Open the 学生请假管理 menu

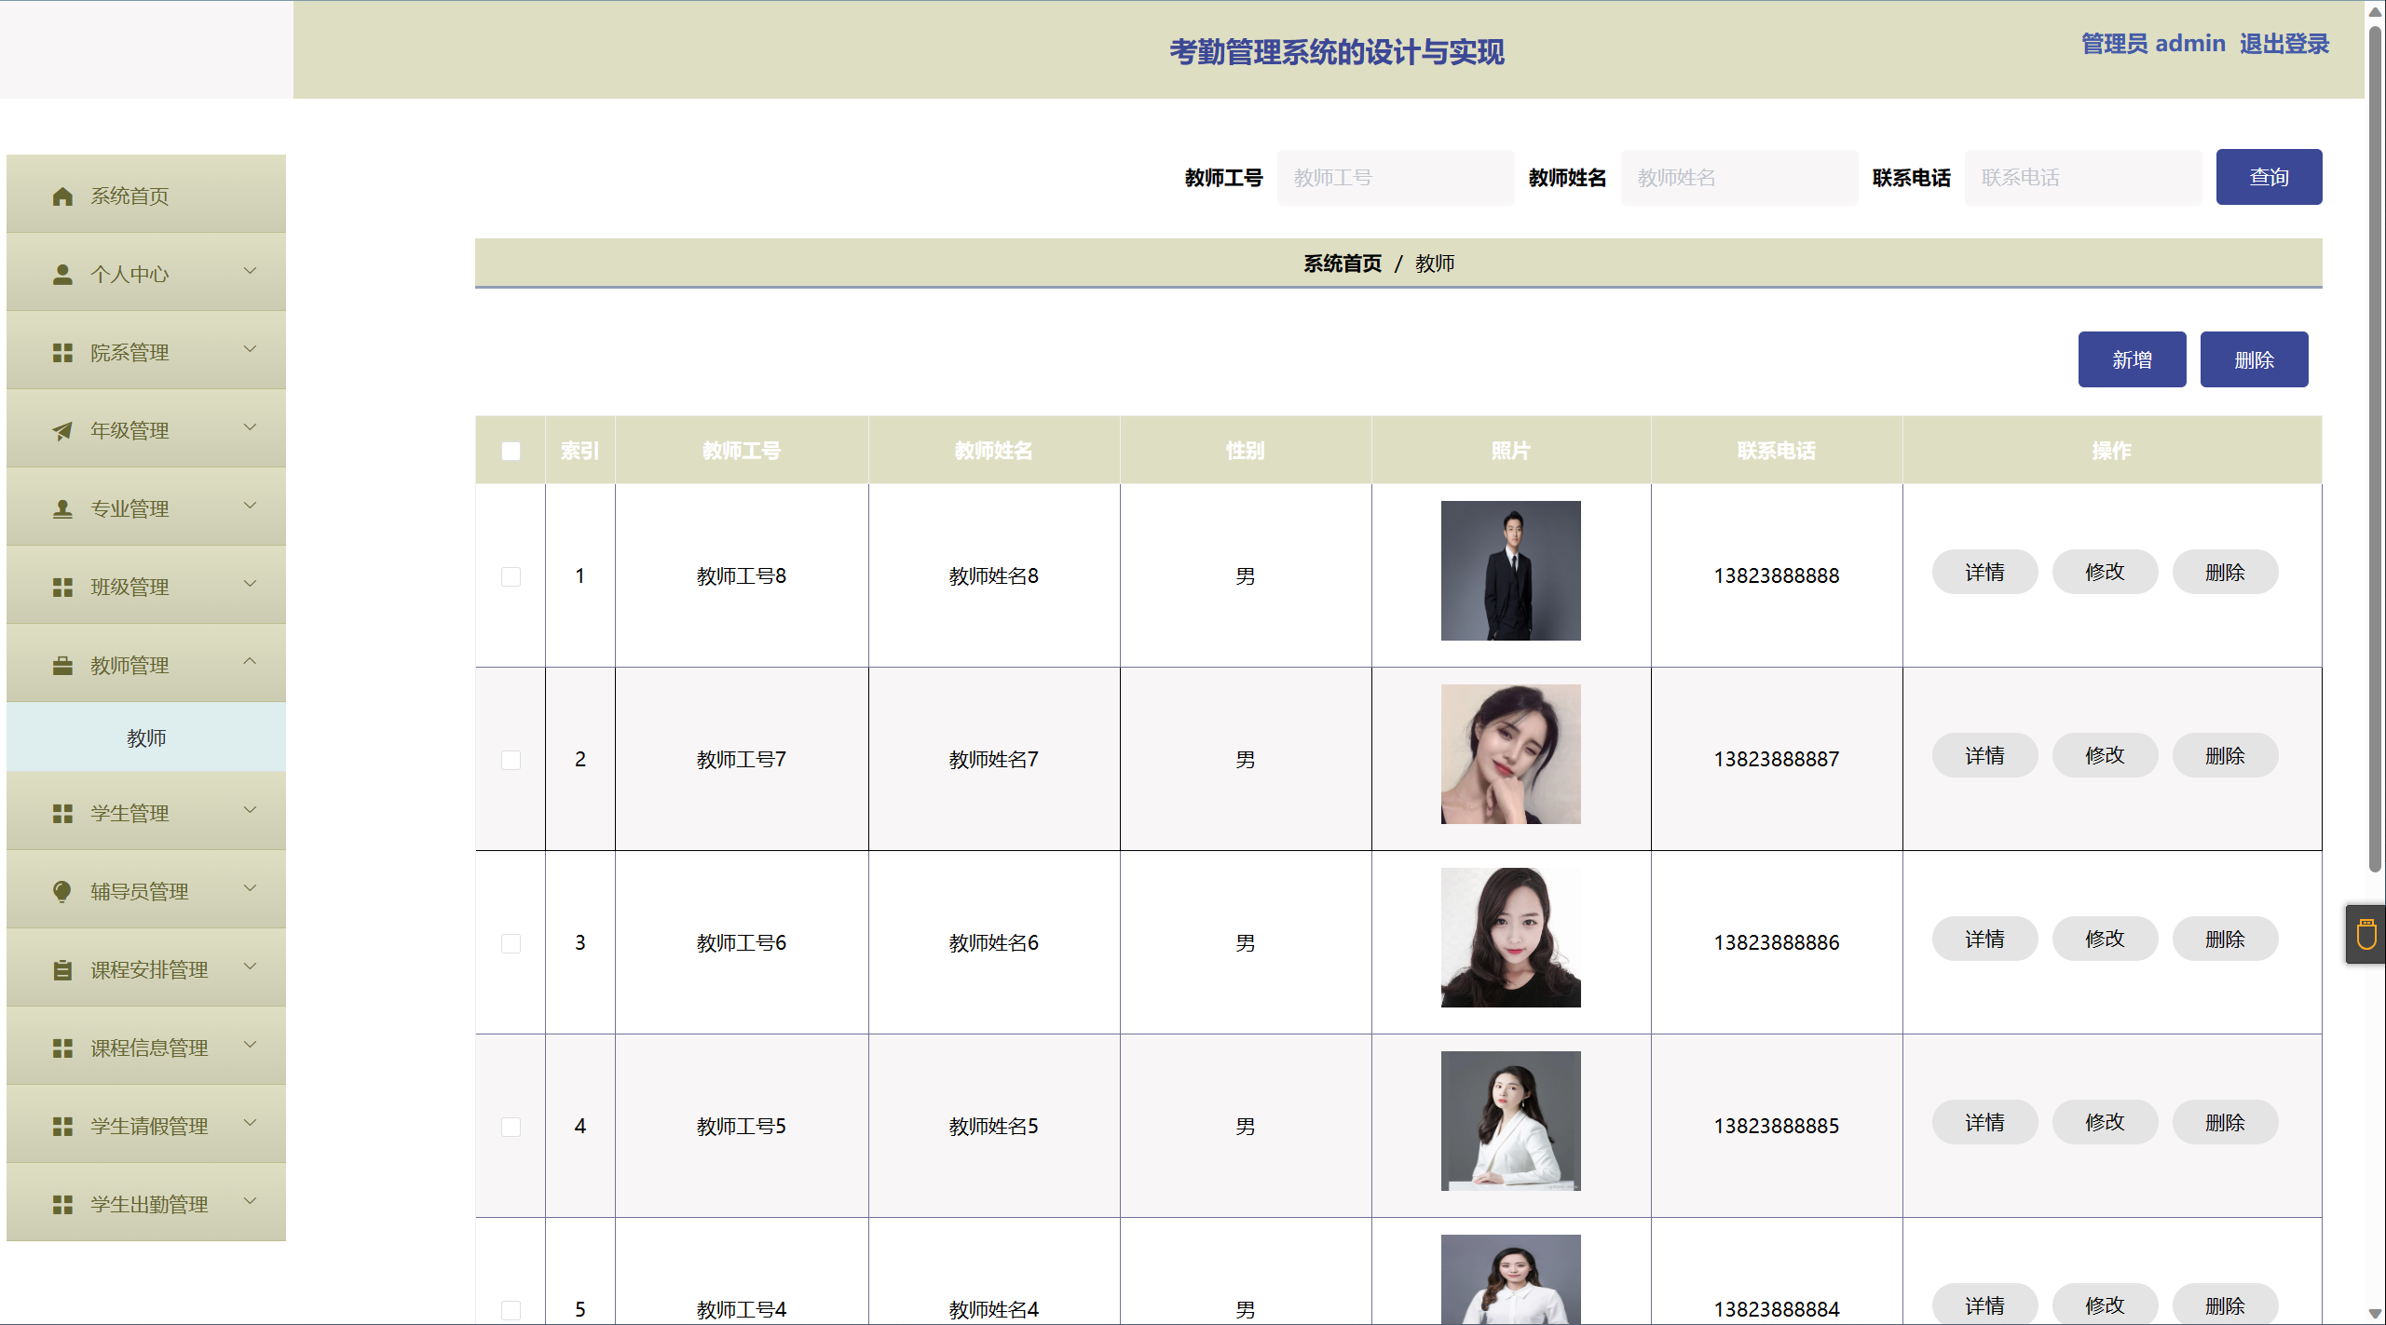coord(146,1126)
